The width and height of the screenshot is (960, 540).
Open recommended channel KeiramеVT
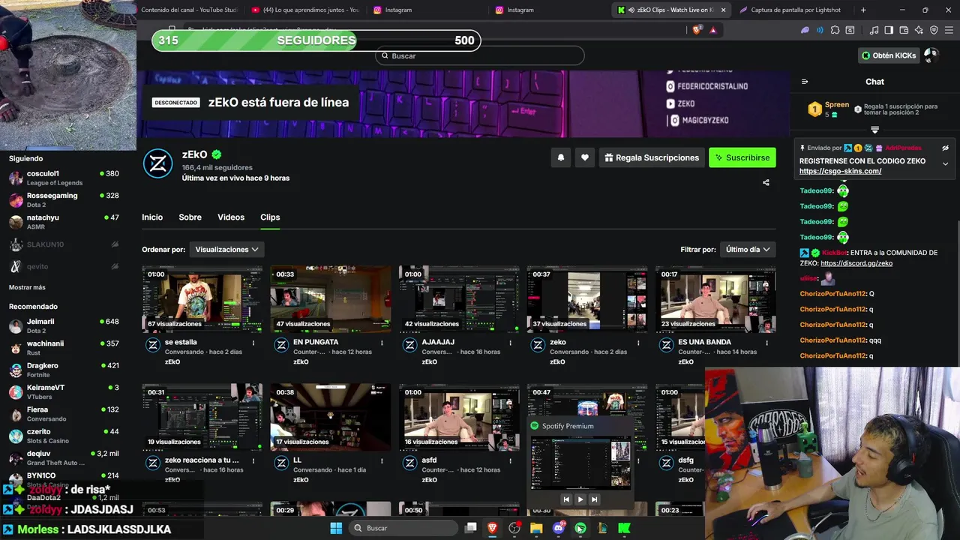tap(64, 392)
